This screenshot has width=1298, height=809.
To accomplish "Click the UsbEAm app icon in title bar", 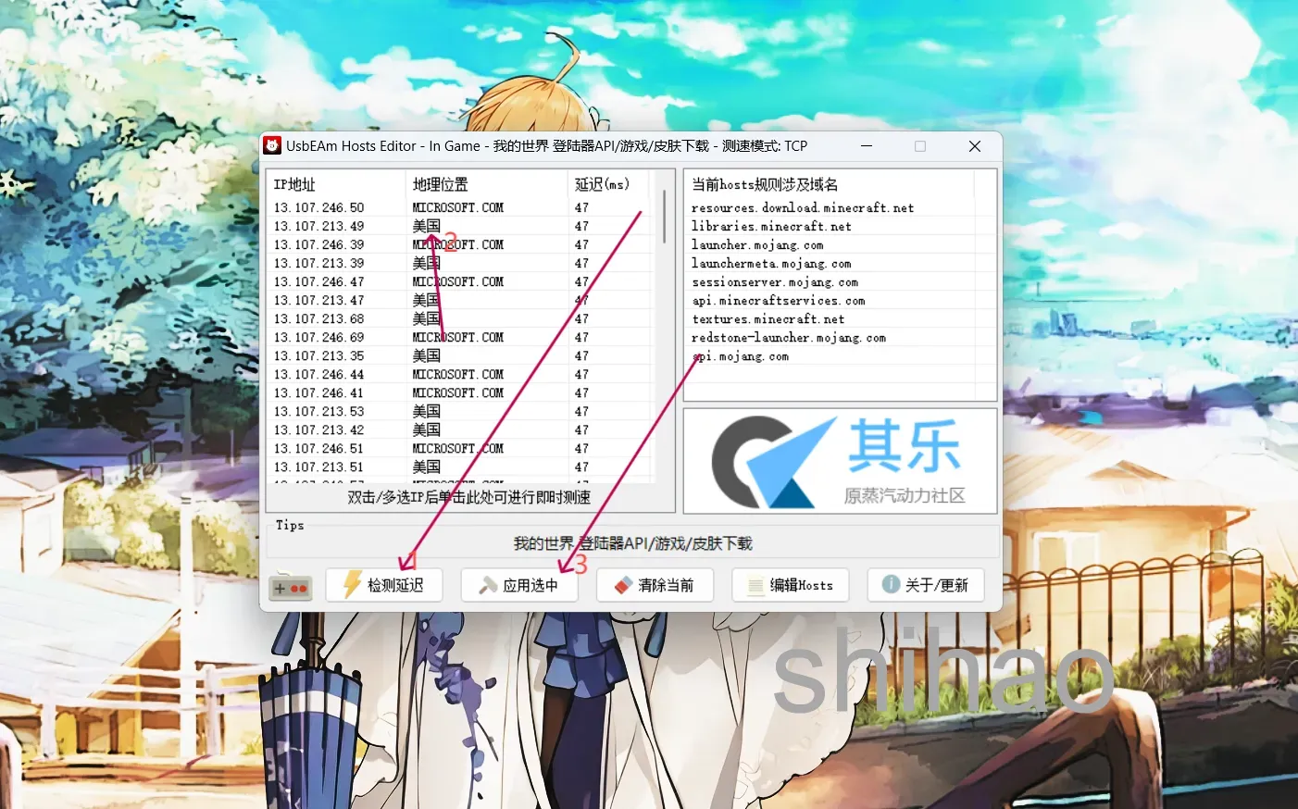I will coord(272,146).
